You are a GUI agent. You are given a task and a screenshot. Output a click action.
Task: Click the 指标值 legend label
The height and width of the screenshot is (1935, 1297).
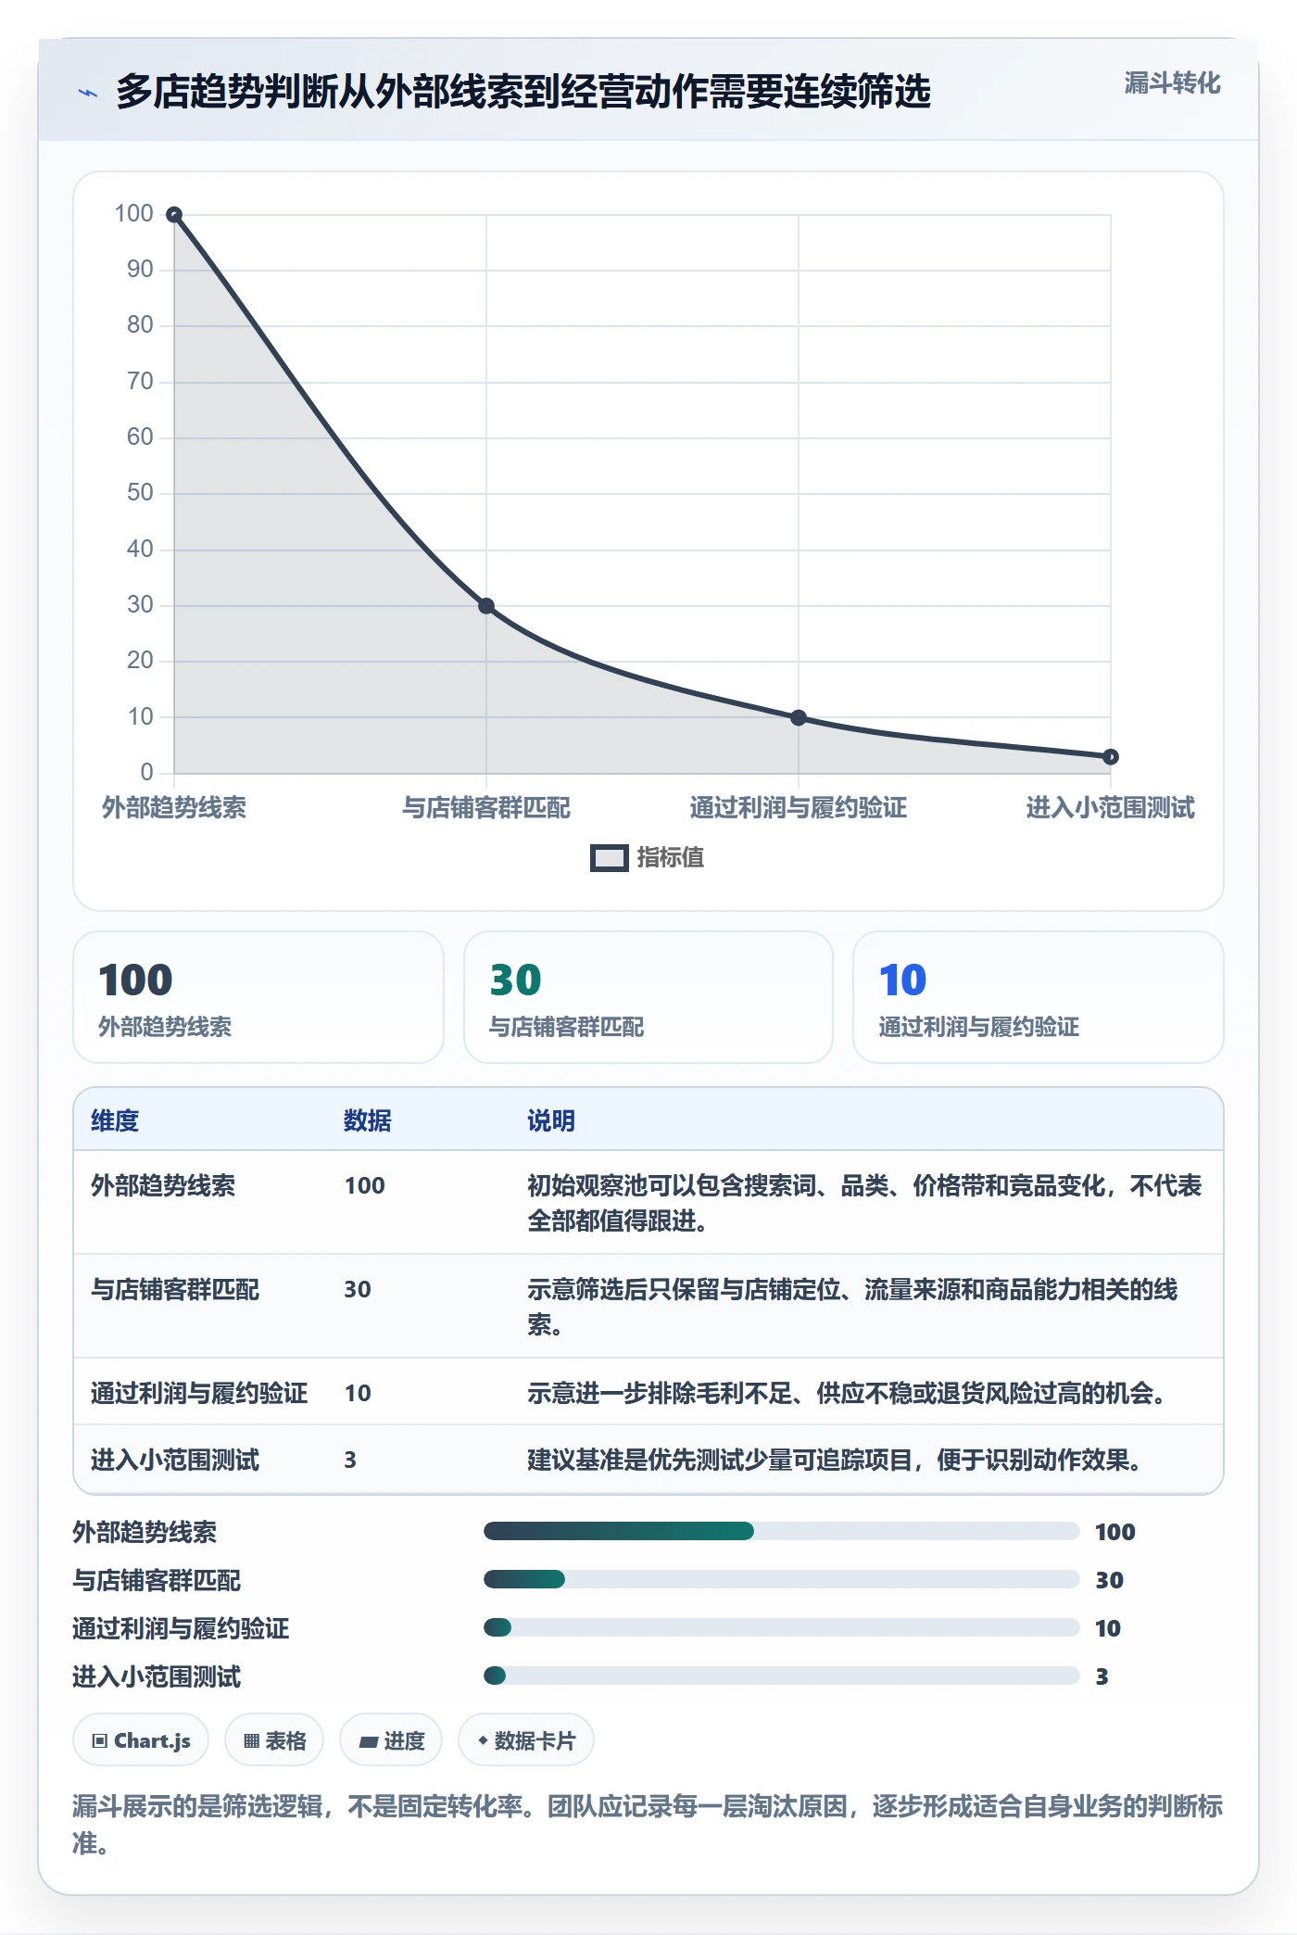(x=671, y=858)
